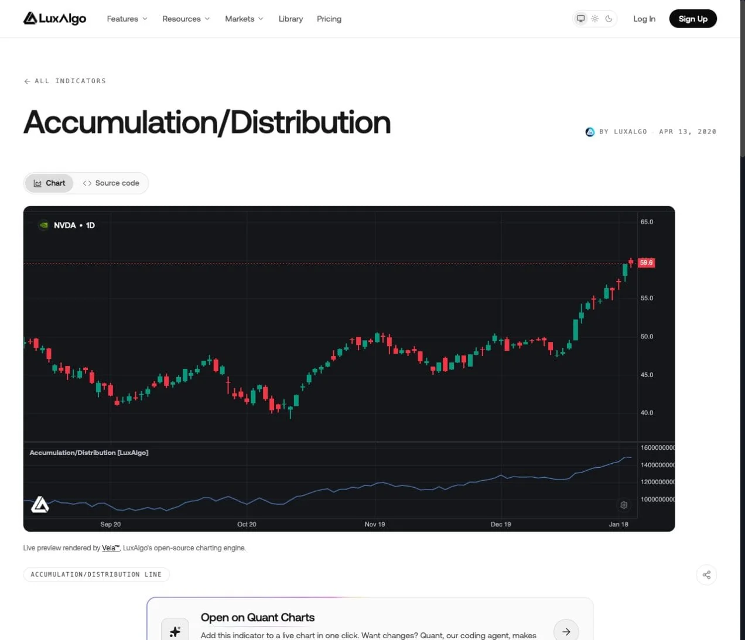Screen dimensions: 745x640
Task: Click the Accumulation/Distribution [LuxAlgo] indicator label
Action: pos(89,453)
